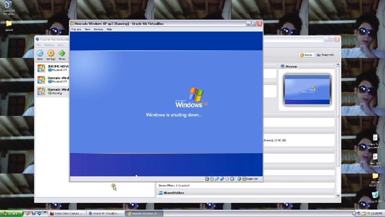The width and height of the screenshot is (385, 217).
Task: Click the optical disc status icon
Action: tap(212, 179)
